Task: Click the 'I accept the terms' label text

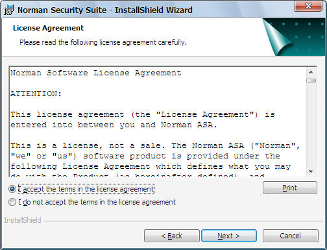Action: point(86,189)
